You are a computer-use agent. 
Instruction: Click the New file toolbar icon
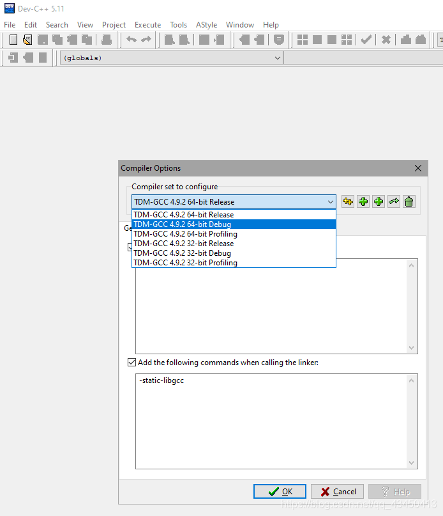(x=13, y=40)
